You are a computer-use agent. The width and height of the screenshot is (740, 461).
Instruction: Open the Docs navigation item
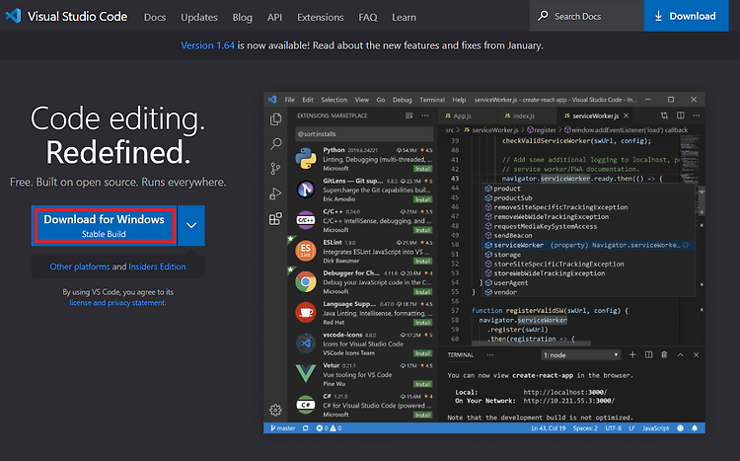(x=155, y=17)
